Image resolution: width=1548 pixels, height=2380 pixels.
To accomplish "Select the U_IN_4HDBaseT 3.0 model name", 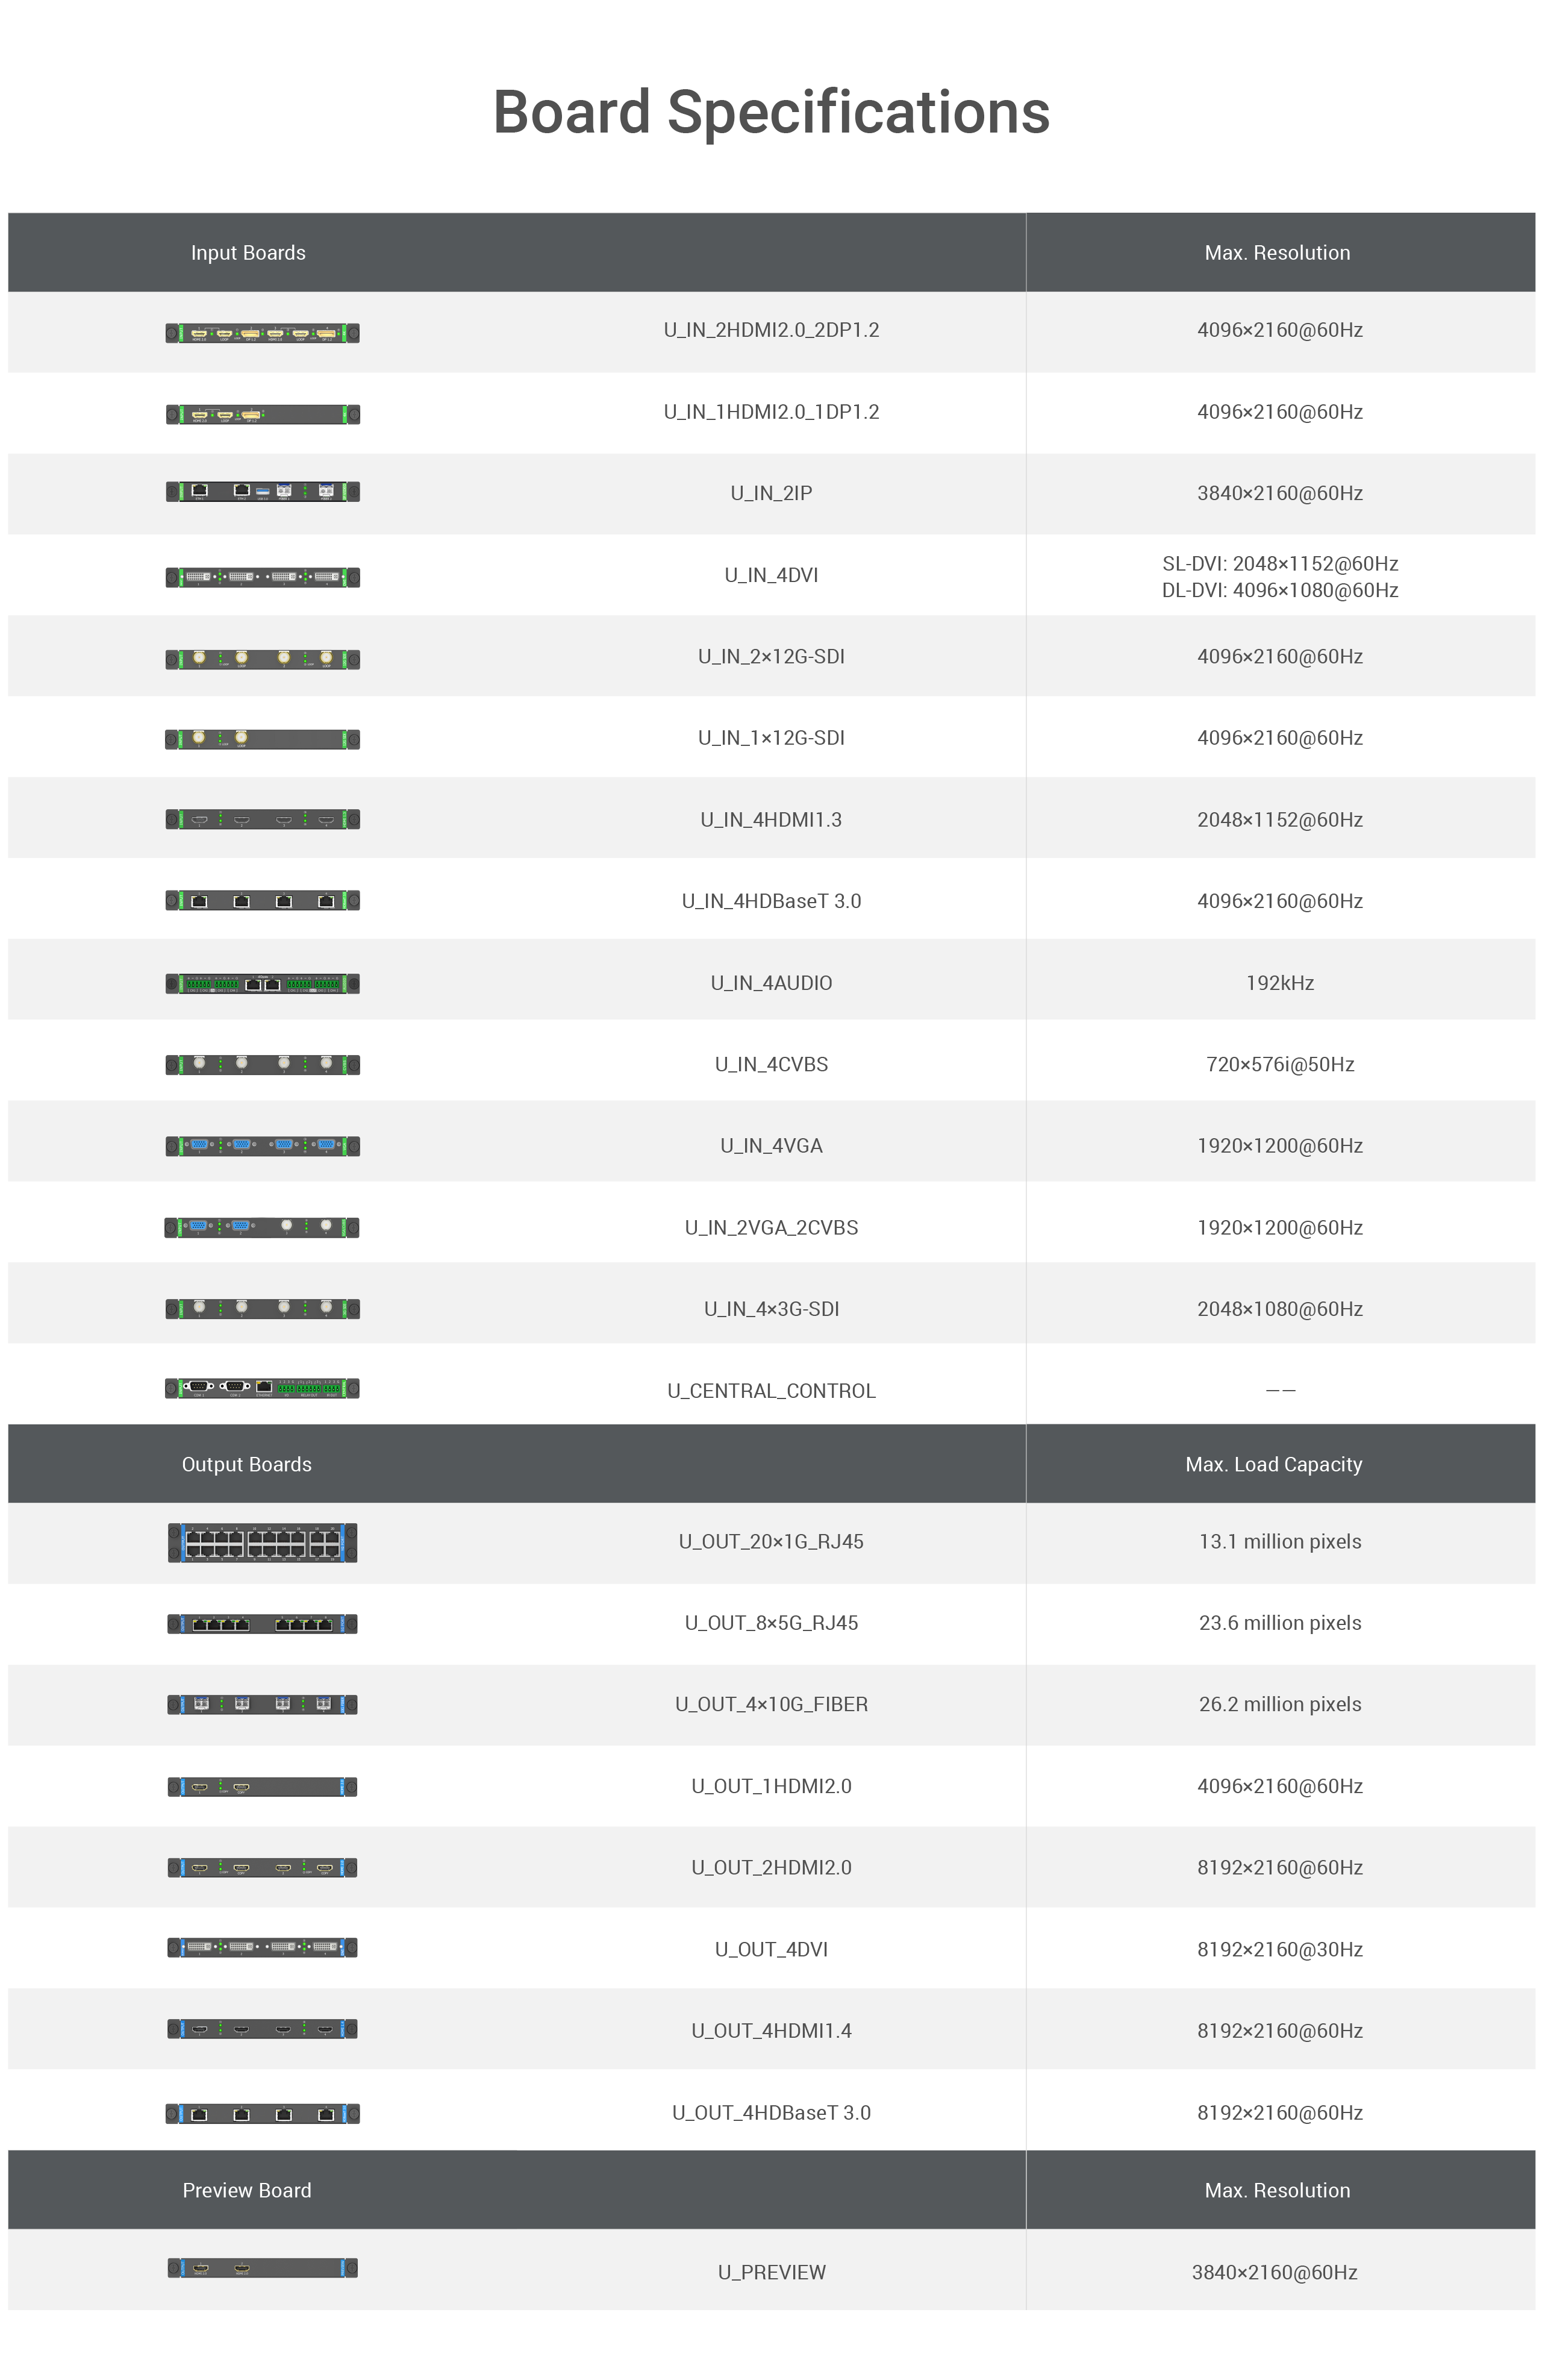I will (x=772, y=901).
